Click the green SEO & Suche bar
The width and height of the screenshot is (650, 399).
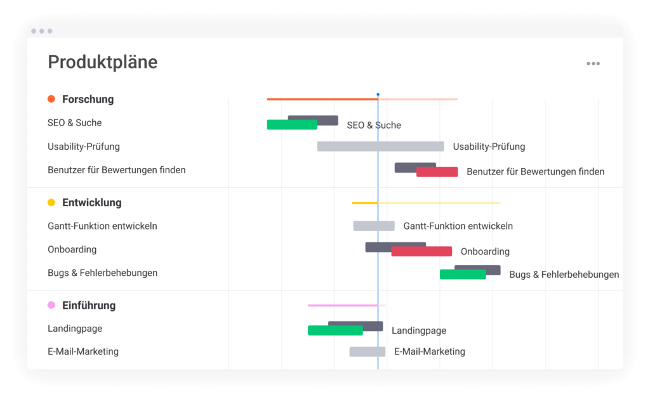pos(291,125)
